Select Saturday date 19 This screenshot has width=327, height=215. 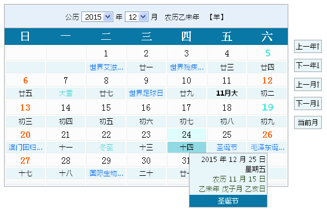267,107
